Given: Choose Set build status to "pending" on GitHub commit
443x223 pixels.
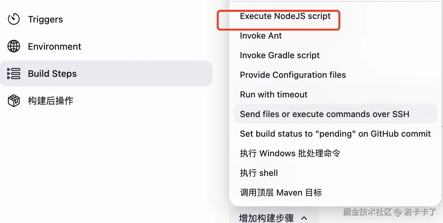Looking at the screenshot, I should (x=335, y=134).
